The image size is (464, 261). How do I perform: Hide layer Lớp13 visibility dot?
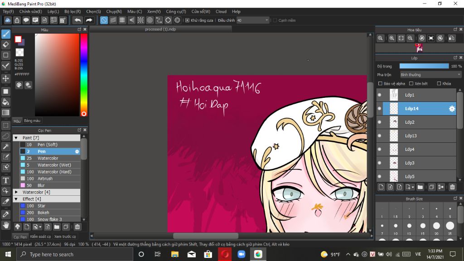pyautogui.click(x=380, y=136)
